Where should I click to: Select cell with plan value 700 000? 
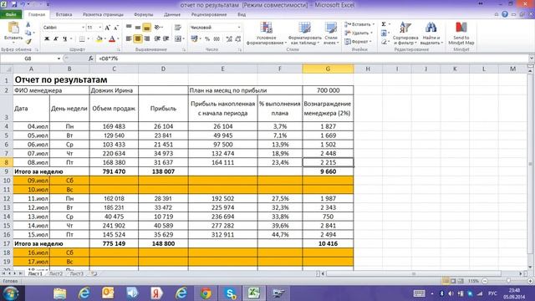[x=328, y=90]
